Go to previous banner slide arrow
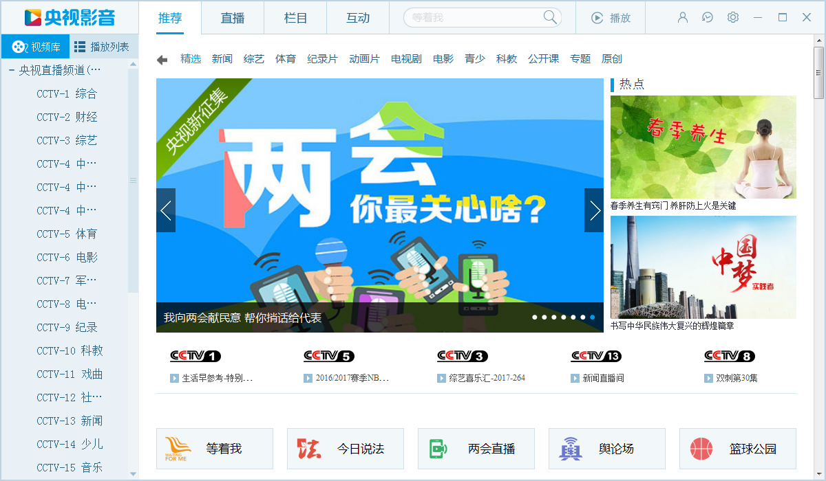Viewport: 826px width, 481px height. coord(166,210)
